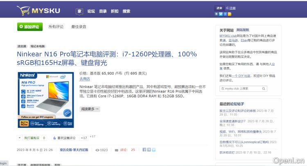307x166 pixels.
Task: Open the MYSKU club link in sidebar
Action: [x=228, y=36]
